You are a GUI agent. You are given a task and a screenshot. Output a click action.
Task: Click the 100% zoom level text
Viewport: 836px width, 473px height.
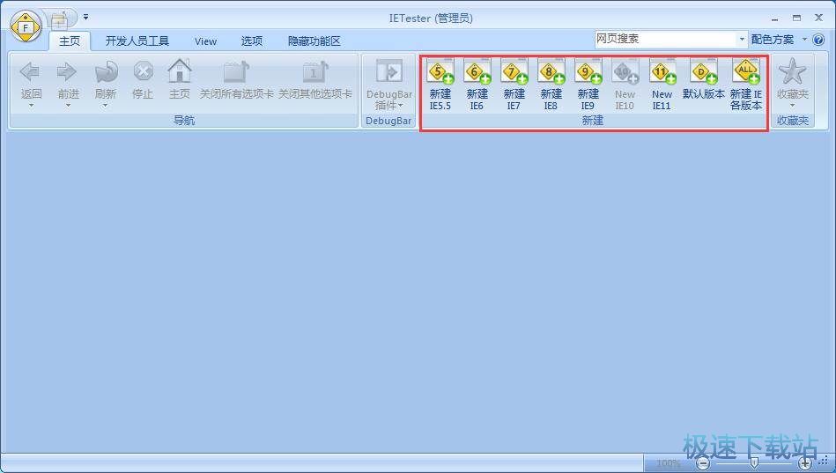(668, 463)
